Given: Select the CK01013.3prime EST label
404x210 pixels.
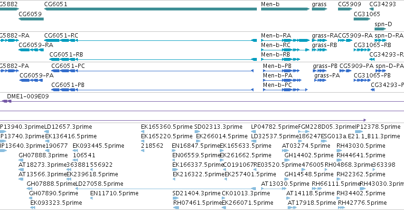Looking at the screenshot, I should tap(246, 193).
